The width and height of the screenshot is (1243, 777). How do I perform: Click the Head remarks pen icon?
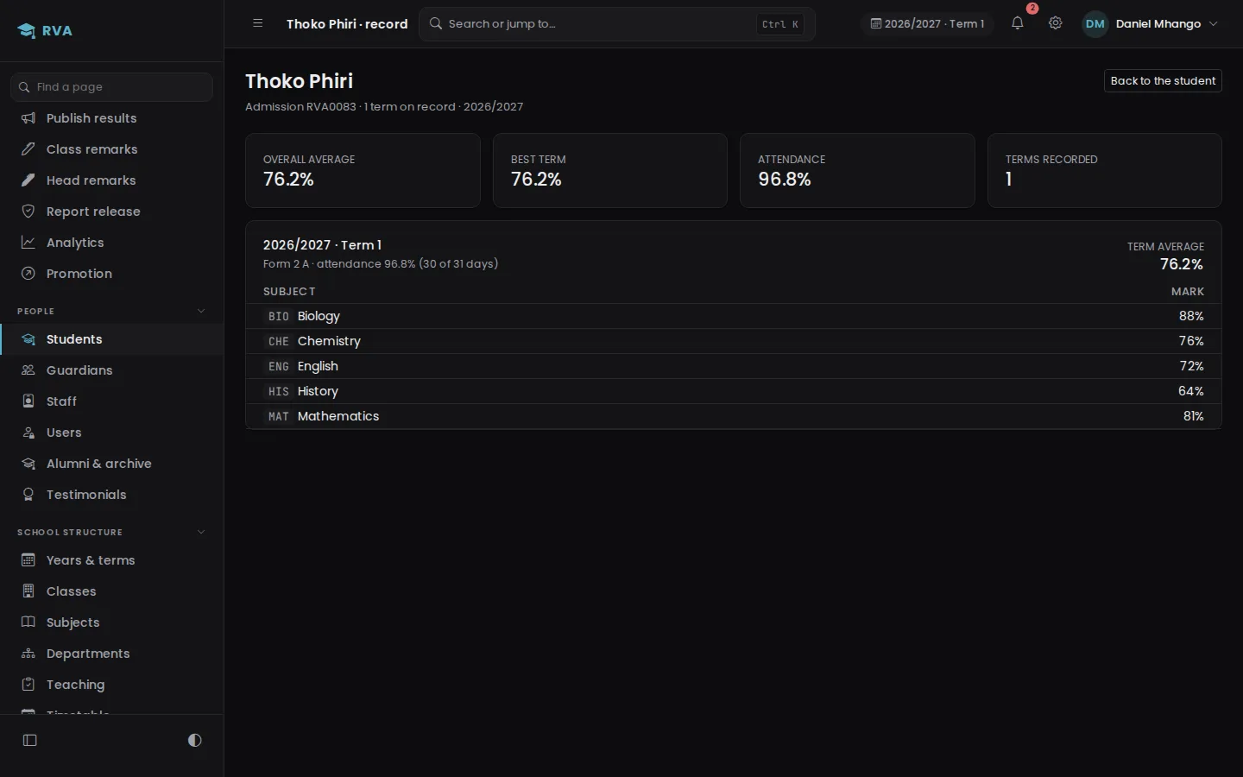(x=28, y=180)
